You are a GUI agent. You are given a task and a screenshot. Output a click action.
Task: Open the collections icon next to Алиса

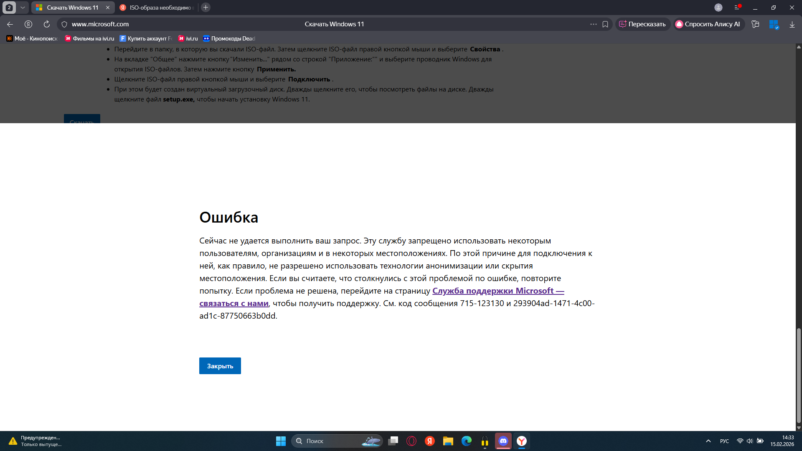tap(755, 24)
